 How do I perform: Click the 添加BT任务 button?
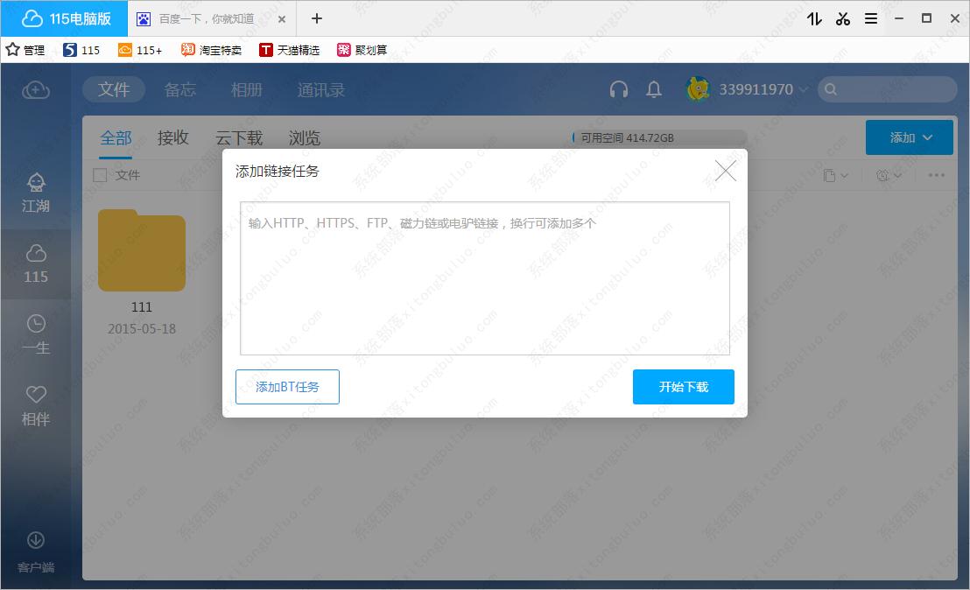(287, 386)
